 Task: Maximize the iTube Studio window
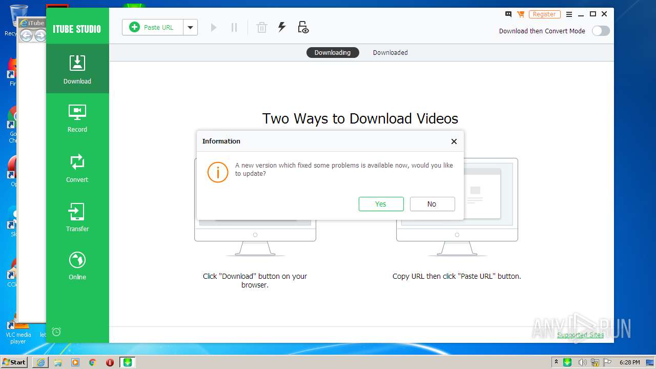tap(593, 14)
